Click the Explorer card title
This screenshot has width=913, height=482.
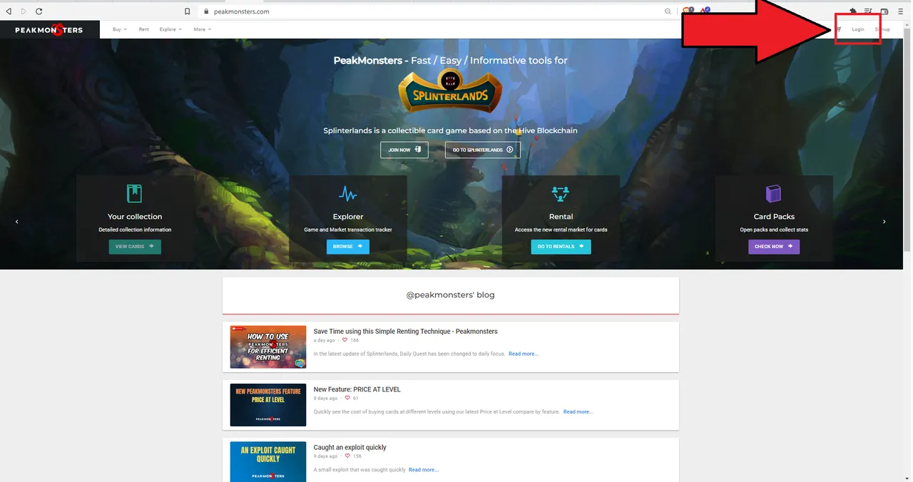coord(348,217)
